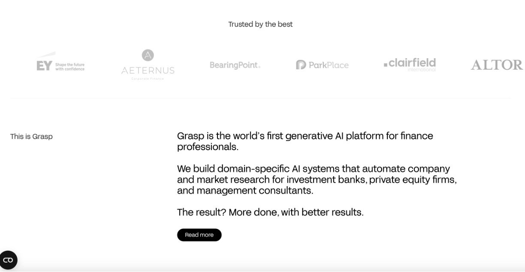The image size is (525, 272).
Task: Open the ALTOR logo
Action: tap(497, 65)
